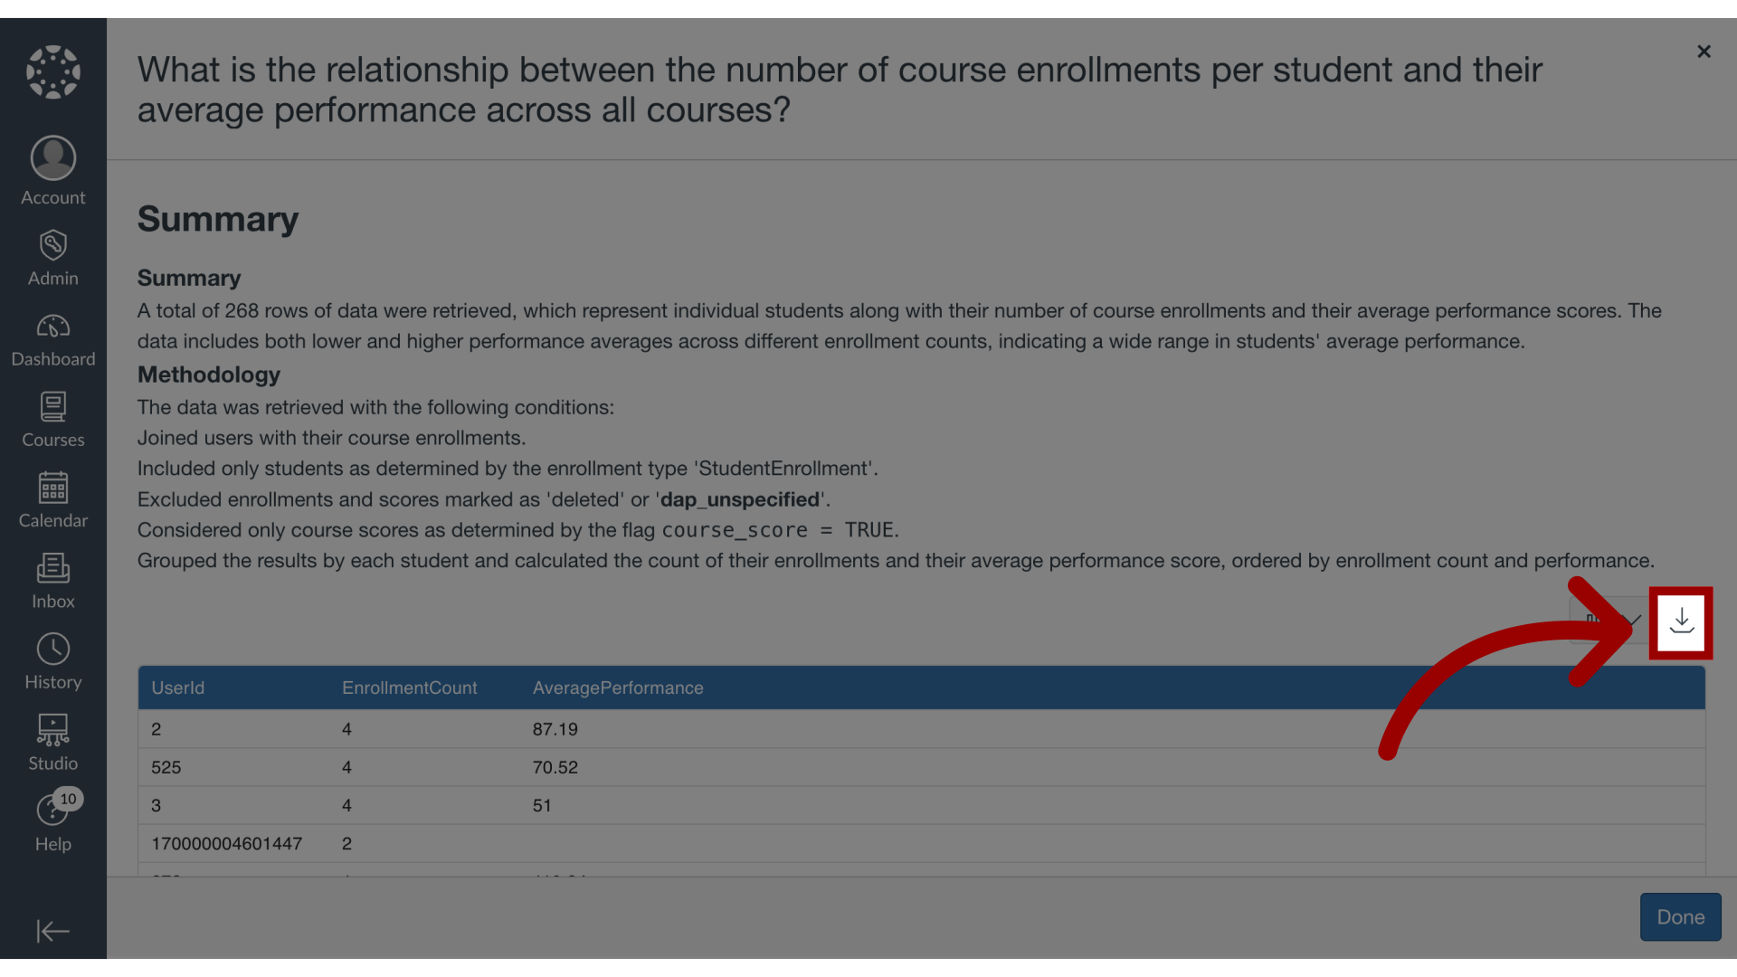Click the collapse left sidebar arrow

click(x=52, y=932)
